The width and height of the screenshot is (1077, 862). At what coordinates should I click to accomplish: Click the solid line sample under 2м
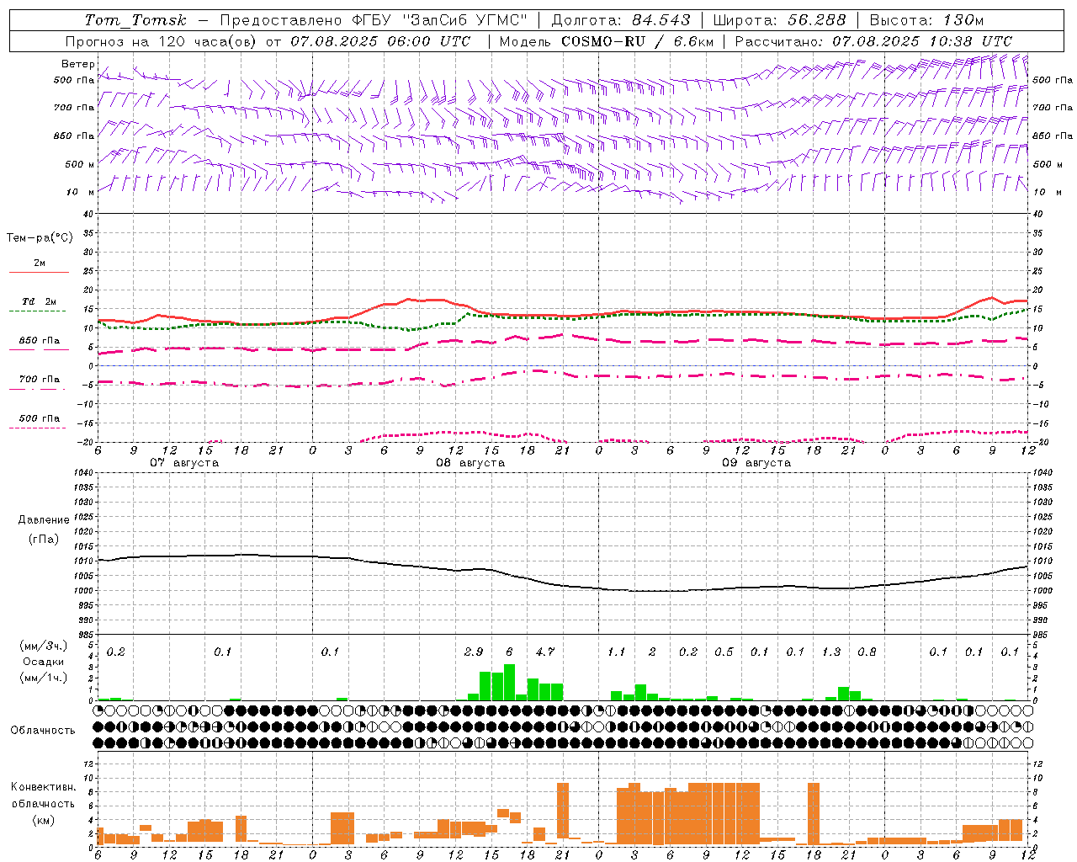point(39,273)
